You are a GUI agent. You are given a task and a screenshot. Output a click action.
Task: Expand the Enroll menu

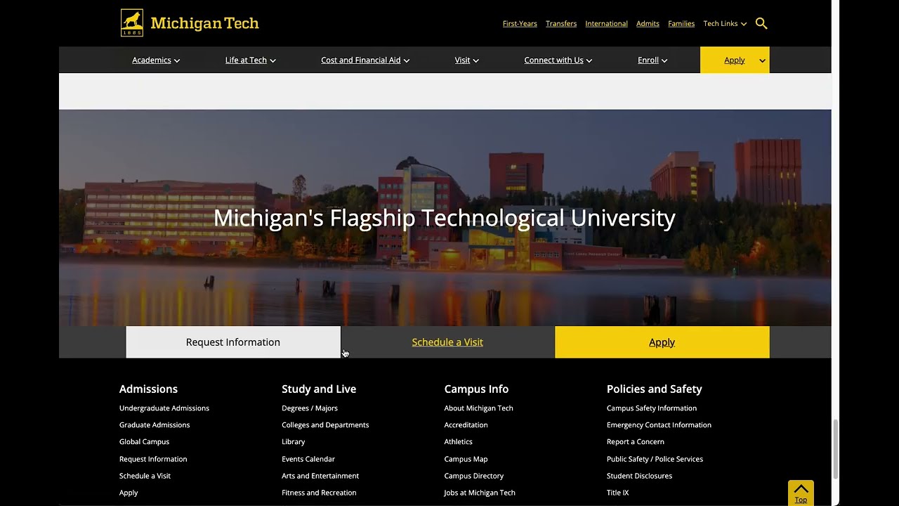pyautogui.click(x=652, y=60)
